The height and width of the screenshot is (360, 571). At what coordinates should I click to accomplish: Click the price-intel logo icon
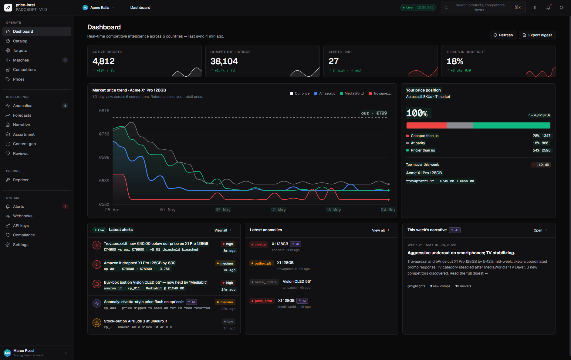(8, 8)
